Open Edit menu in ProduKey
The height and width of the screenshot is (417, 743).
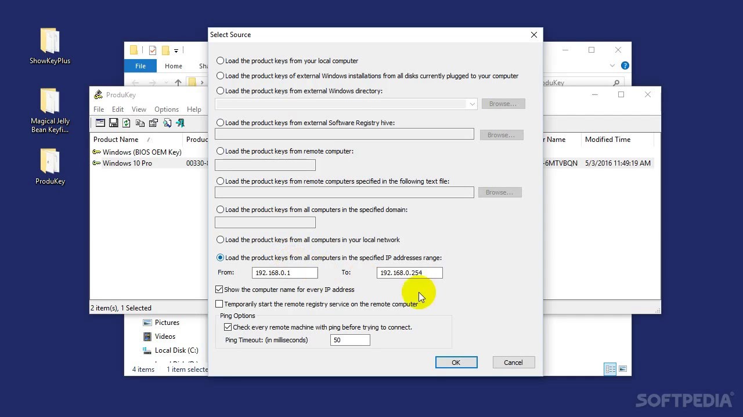[x=118, y=109]
